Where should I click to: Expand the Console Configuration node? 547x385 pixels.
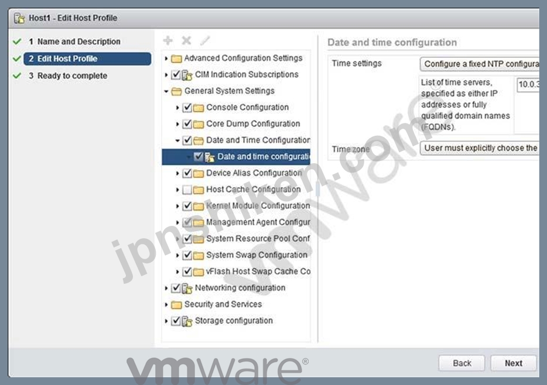pyautogui.click(x=177, y=108)
